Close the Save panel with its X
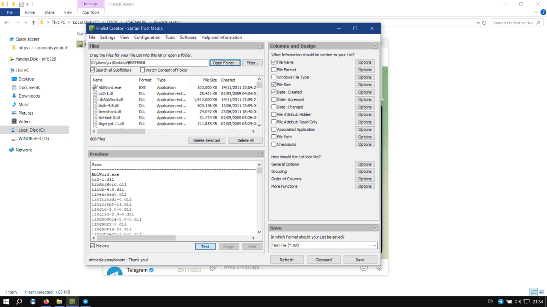Screen dimensions: 547x307 click(x=375, y=228)
